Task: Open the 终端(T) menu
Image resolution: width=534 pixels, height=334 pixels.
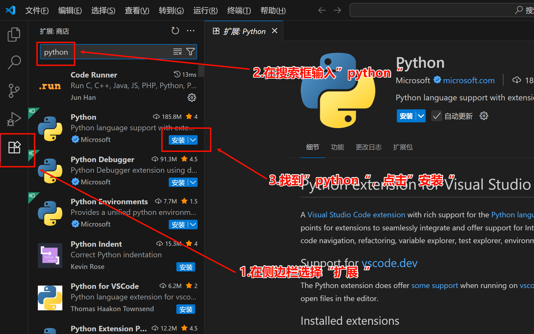Action: 239,11
